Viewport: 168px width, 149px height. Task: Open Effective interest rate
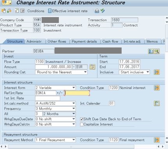[x=70, y=11]
